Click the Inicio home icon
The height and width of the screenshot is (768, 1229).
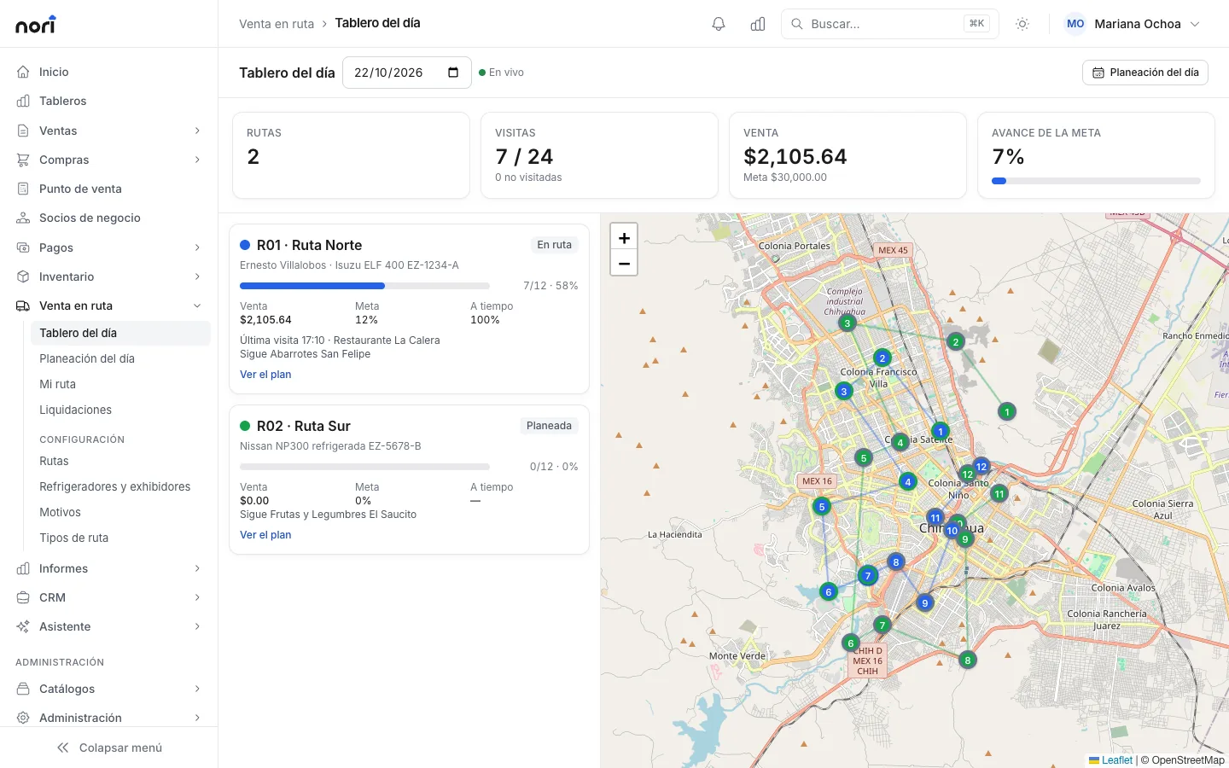point(23,72)
